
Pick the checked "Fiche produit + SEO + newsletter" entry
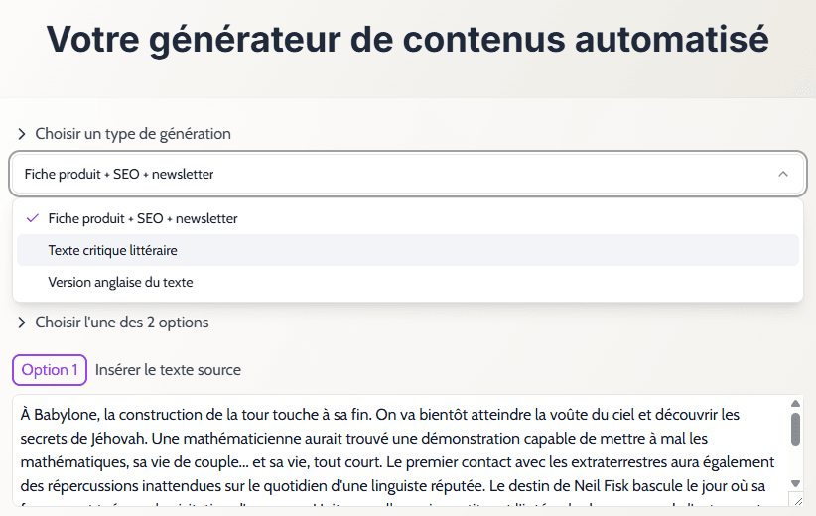click(143, 218)
